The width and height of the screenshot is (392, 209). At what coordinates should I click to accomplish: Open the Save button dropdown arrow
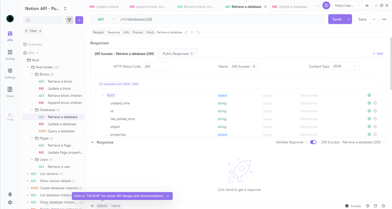click(374, 19)
